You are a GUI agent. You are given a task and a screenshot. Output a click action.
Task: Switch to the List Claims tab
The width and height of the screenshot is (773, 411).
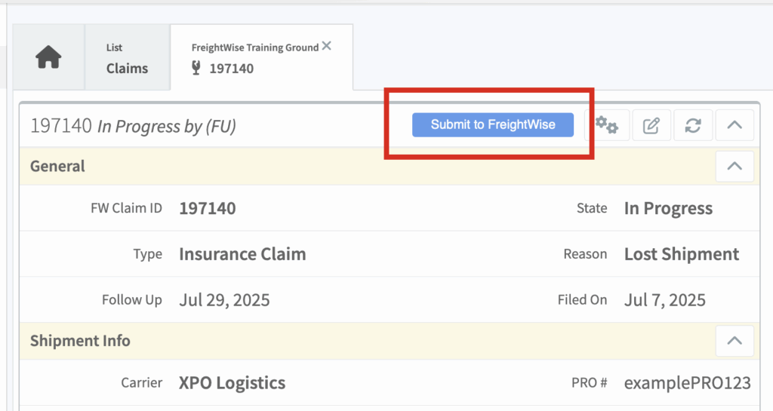pos(127,58)
